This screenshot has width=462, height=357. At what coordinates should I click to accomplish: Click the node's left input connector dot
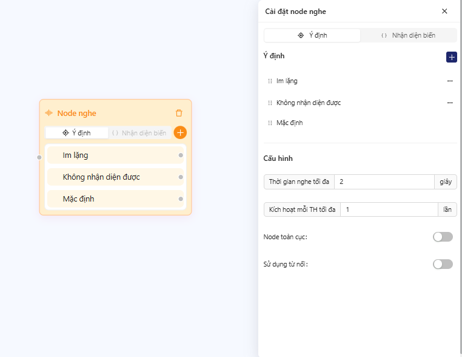(39, 157)
